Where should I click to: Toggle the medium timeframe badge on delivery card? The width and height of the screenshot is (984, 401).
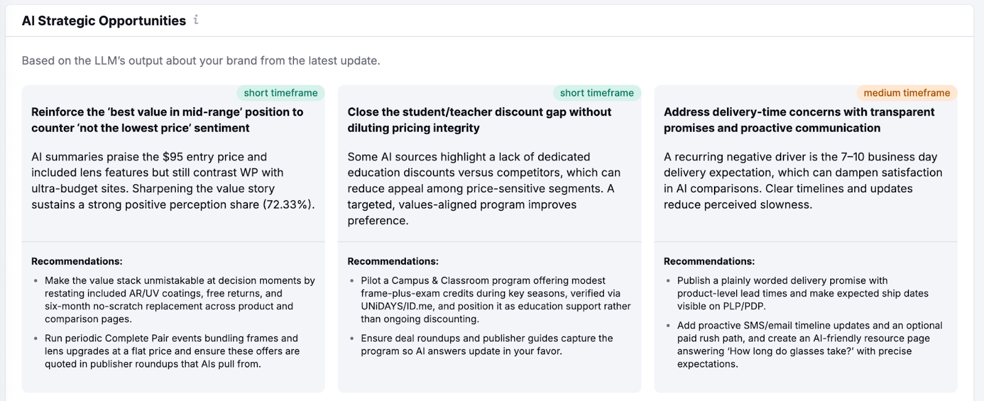click(907, 93)
